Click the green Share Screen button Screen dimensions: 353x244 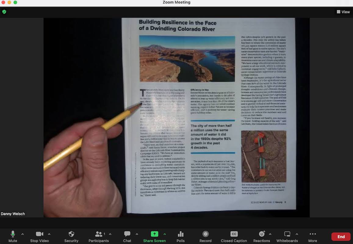click(154, 234)
